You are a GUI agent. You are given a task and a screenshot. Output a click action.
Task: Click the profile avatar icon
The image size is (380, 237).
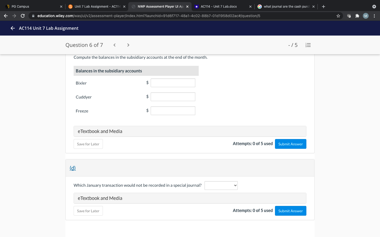365,16
